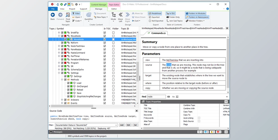
Task: Collapse the Settings tree node
Action: [x=59, y=73]
